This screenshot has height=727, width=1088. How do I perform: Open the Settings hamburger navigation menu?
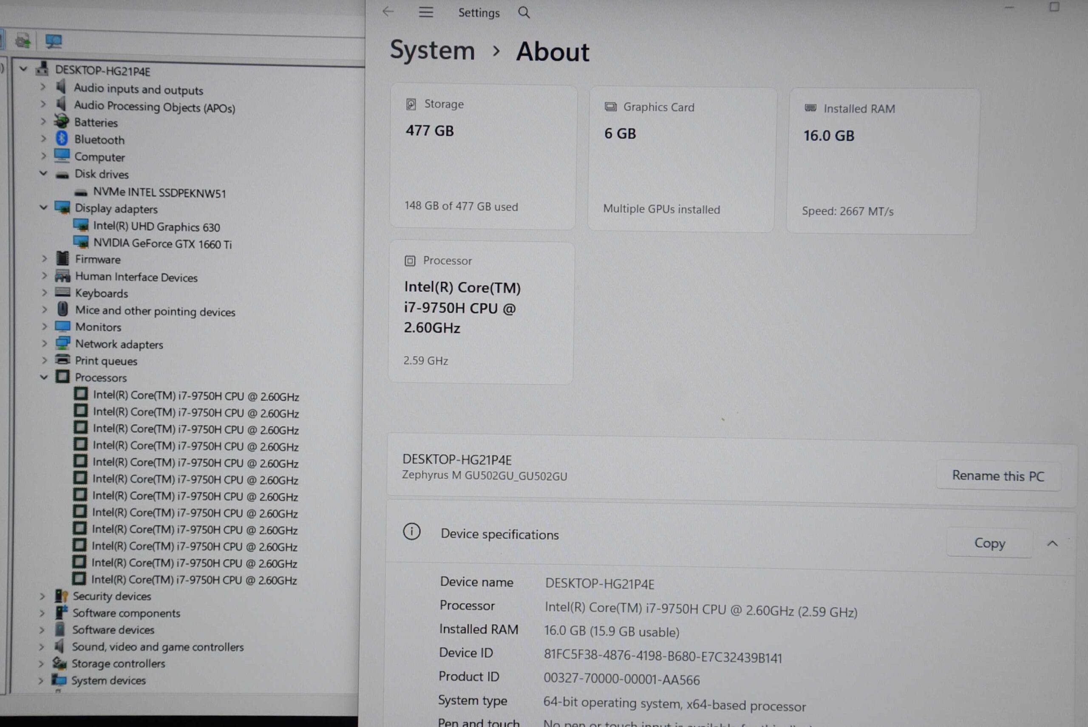pyautogui.click(x=426, y=12)
